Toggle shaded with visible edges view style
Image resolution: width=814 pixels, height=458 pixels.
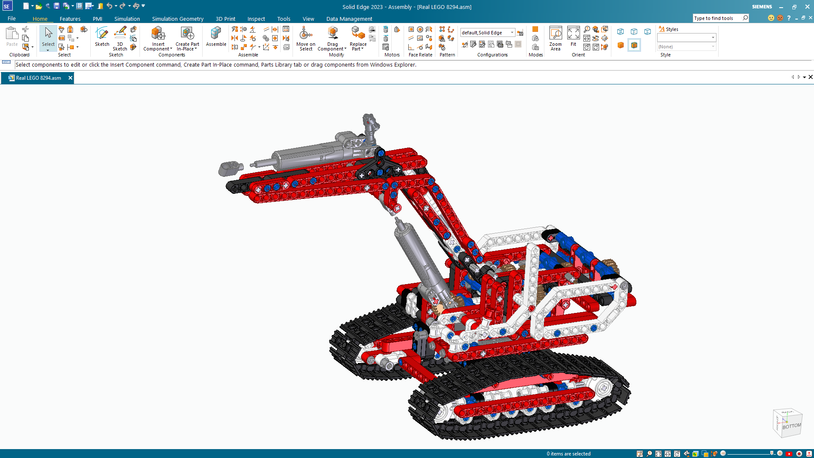pos(634,45)
